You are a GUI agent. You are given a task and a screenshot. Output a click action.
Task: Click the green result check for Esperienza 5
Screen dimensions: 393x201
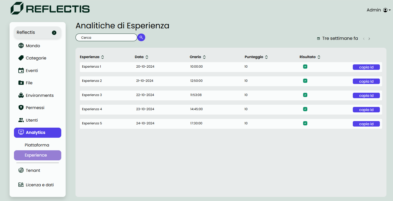pyautogui.click(x=305, y=123)
